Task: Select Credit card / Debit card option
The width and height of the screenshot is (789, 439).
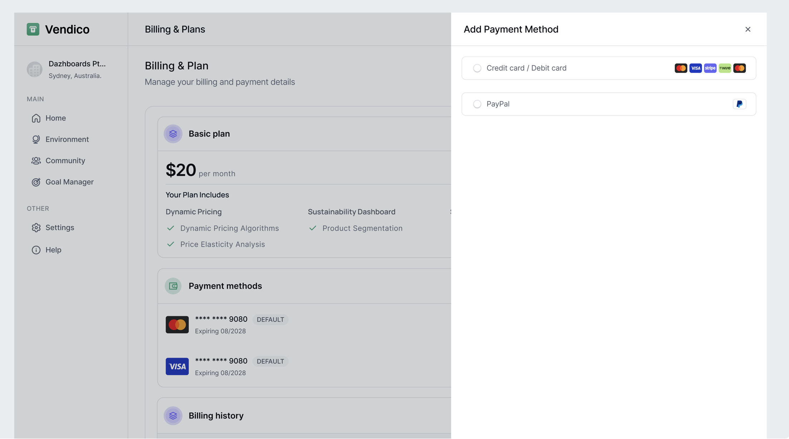Action: [477, 68]
